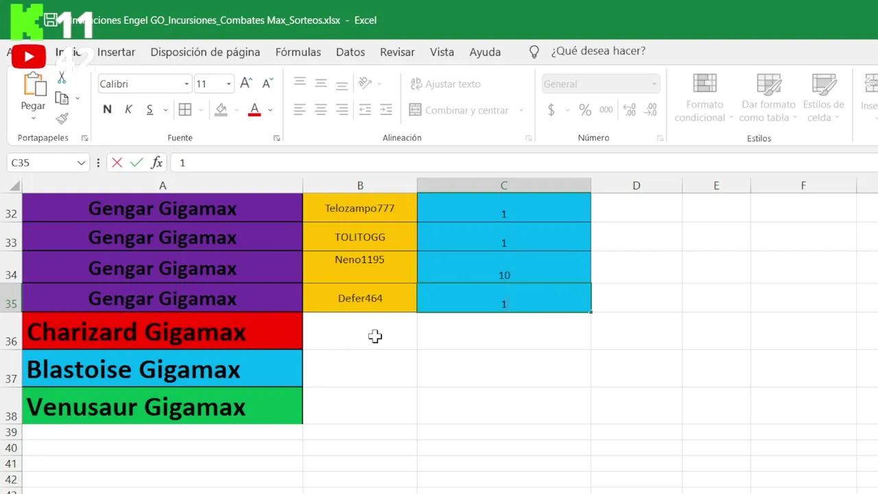Align text to top icon
The height and width of the screenshot is (494, 878).
[300, 83]
